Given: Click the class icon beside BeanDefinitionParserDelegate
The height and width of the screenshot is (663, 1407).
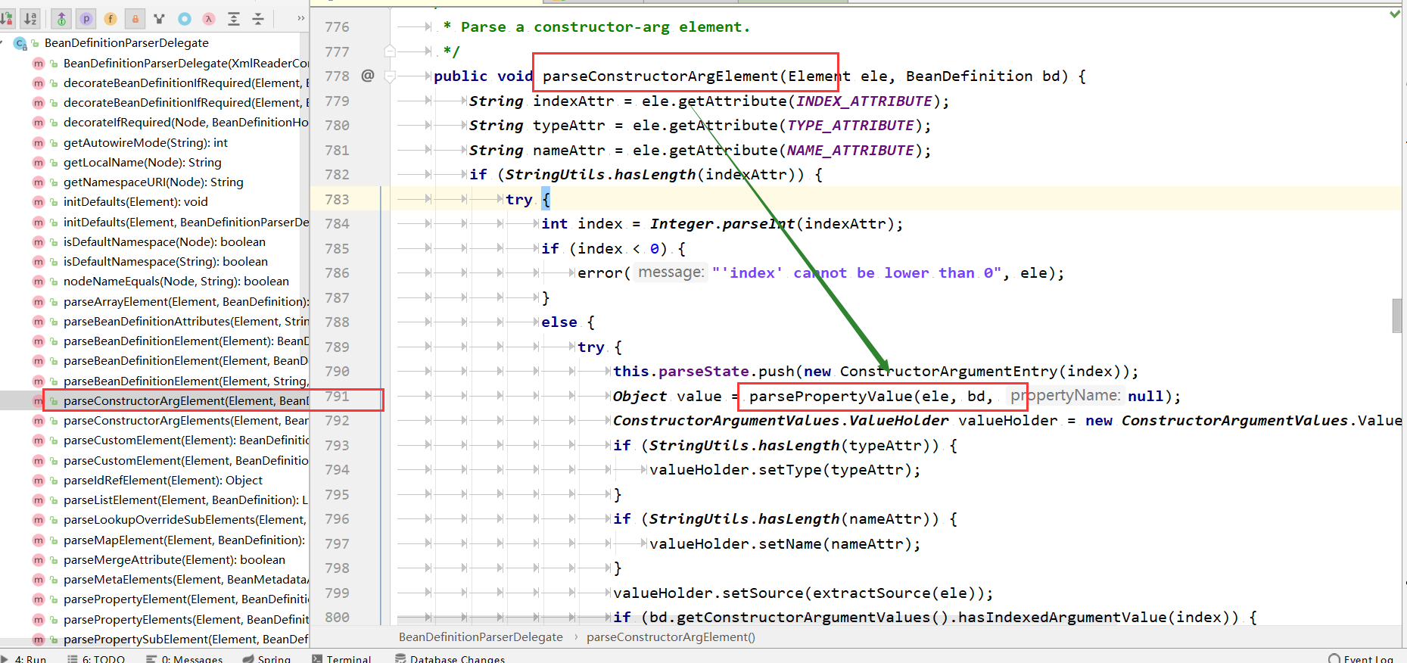Looking at the screenshot, I should (21, 43).
